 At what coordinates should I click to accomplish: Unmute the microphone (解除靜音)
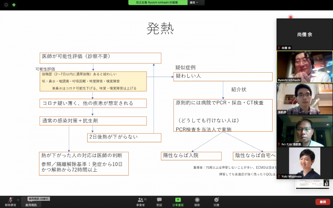11,201
